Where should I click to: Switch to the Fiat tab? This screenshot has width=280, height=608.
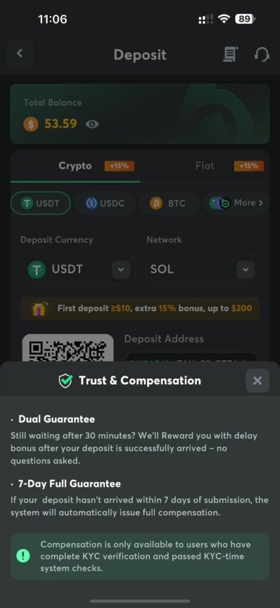pos(205,166)
